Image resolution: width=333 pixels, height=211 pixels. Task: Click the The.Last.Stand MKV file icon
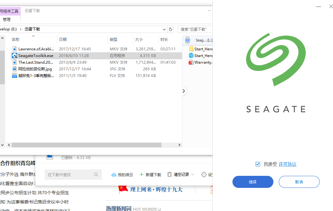[15, 62]
